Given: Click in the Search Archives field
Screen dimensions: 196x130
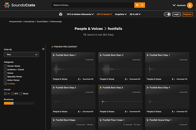Looking at the screenshot, I should [93, 5].
